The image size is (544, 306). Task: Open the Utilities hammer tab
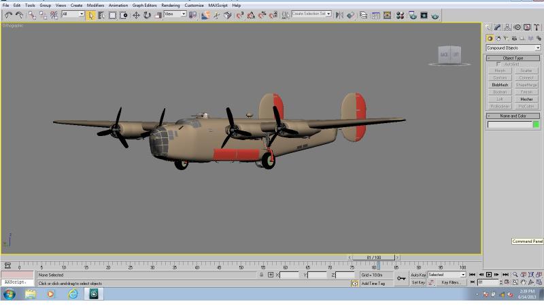tap(537, 27)
